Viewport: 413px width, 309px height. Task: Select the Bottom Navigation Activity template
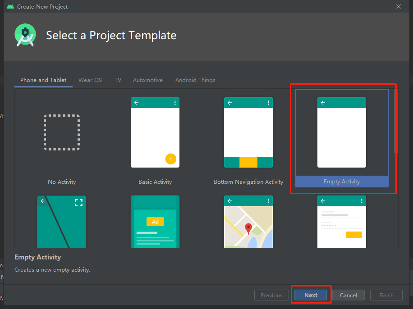tap(248, 132)
